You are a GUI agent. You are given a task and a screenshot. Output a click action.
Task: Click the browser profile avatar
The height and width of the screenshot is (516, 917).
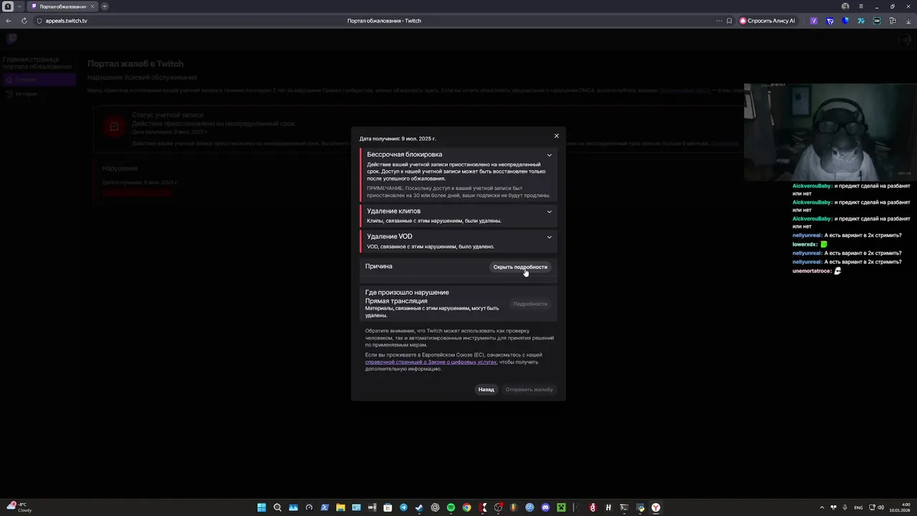845,6
